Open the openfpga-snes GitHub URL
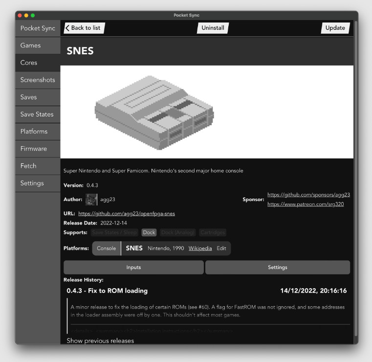The width and height of the screenshot is (372, 362). coord(127,214)
